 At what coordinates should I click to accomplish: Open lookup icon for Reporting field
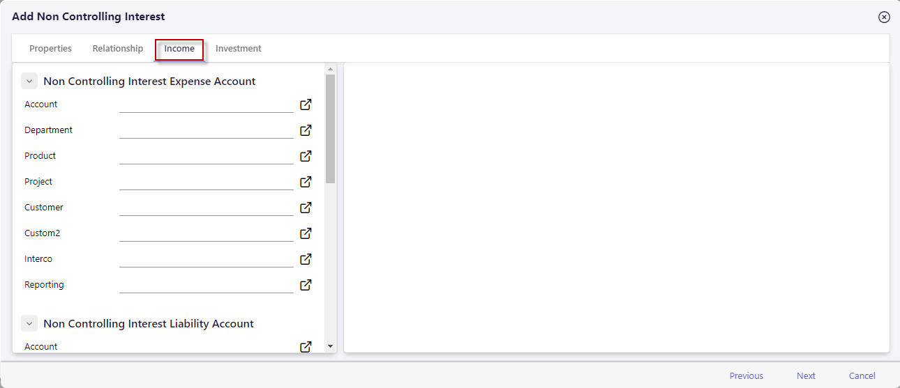pyautogui.click(x=306, y=285)
